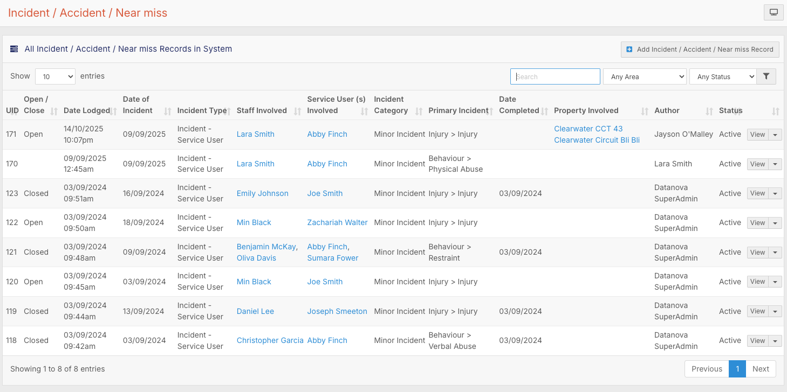Screen dimensions: 787x392
Task: Open Sumara Fower service user link
Action: pos(333,258)
